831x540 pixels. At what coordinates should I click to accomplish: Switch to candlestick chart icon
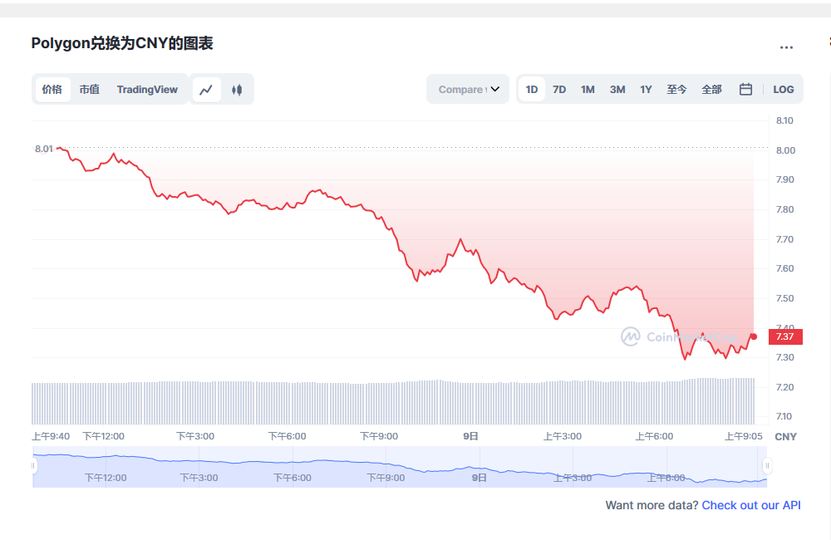tap(237, 89)
